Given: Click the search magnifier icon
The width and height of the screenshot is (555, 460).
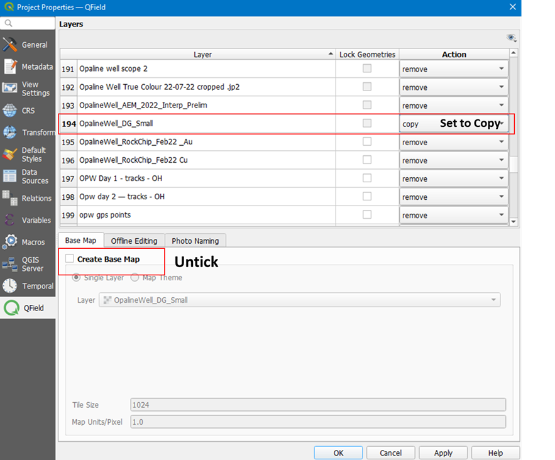Looking at the screenshot, I should (x=9, y=23).
